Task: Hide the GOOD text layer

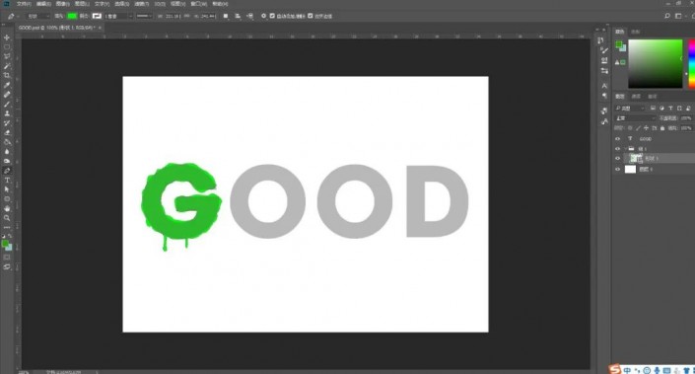Action: pos(617,139)
